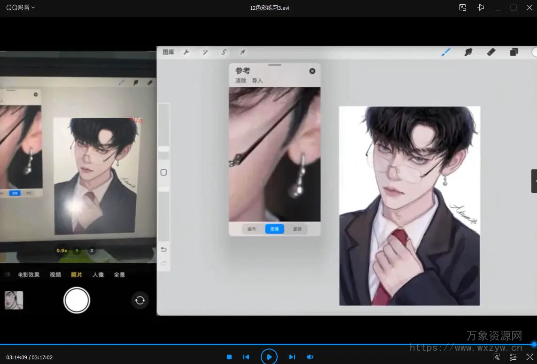Switch to mini player mode
The height and width of the screenshot is (364, 537).
(463, 8)
